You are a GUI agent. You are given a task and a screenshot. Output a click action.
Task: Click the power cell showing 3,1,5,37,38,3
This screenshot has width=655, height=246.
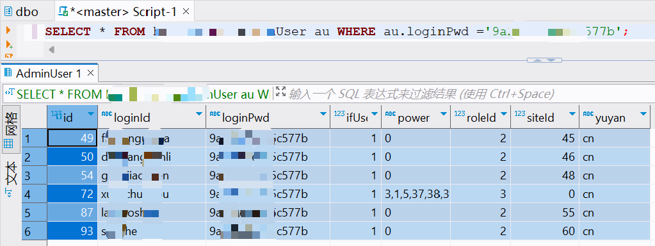[x=416, y=194]
